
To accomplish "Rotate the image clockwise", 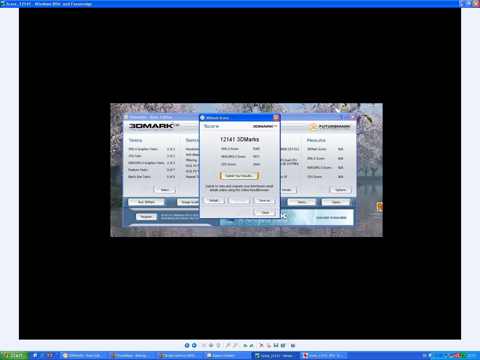I will pos(245,345).
